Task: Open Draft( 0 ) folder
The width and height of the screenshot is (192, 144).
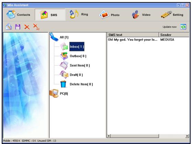Action: click(x=76, y=75)
